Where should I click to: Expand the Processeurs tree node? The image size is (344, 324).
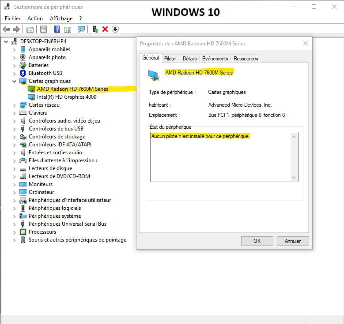point(15,232)
